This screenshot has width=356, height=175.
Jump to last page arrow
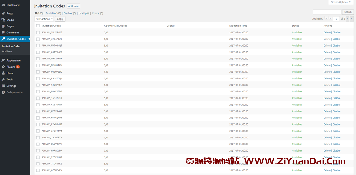(x=352, y=18)
